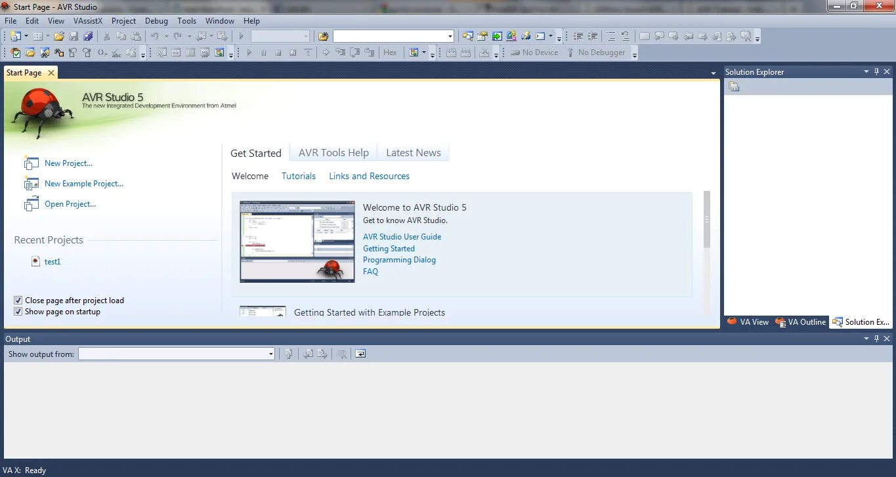Open the VAssistX menu
The height and width of the screenshot is (477, 896).
(88, 21)
